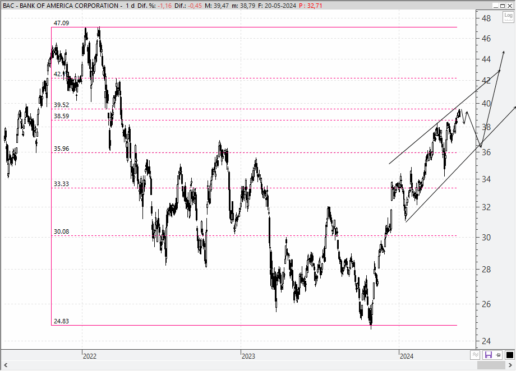The image size is (516, 371).
Task: Click the horizontal scrollbar thumb
Action: pyautogui.click(x=491, y=365)
